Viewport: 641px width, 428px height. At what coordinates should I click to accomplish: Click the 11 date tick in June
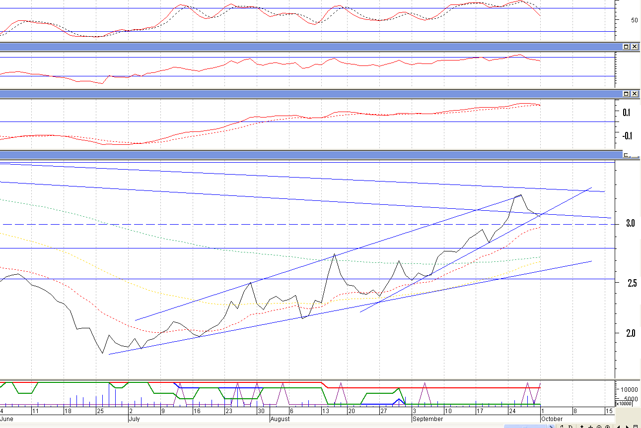click(x=35, y=411)
